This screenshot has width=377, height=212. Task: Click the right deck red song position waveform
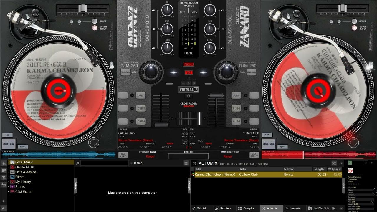tap(319, 155)
